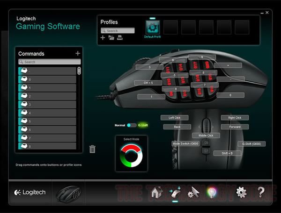Click the Shift + B button assignment

tap(227, 153)
